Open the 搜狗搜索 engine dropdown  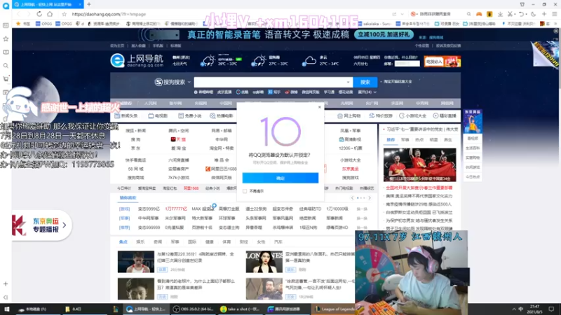point(173,82)
